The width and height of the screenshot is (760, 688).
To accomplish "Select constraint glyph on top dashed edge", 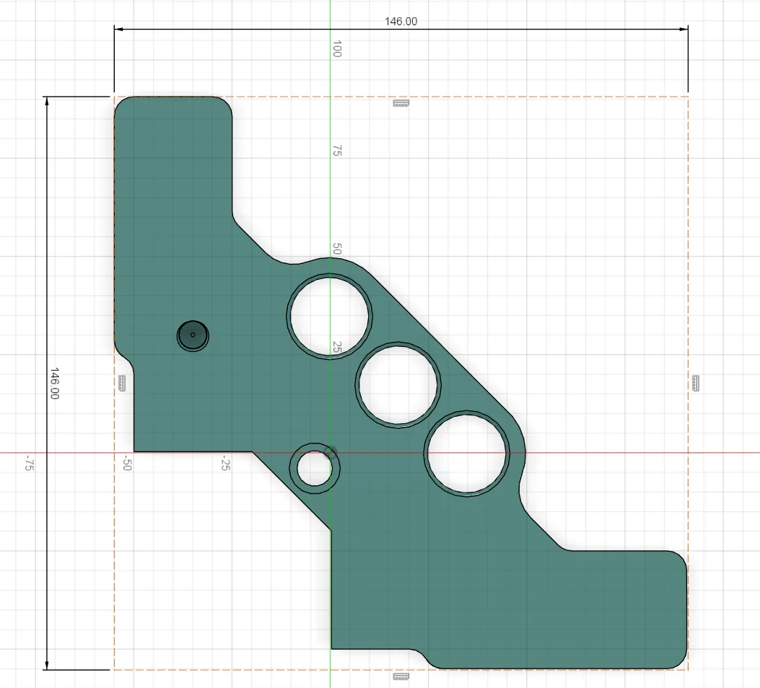I will (x=401, y=103).
